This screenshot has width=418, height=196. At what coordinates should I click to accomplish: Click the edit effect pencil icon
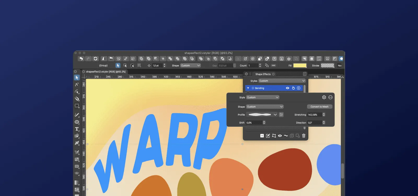(x=268, y=136)
